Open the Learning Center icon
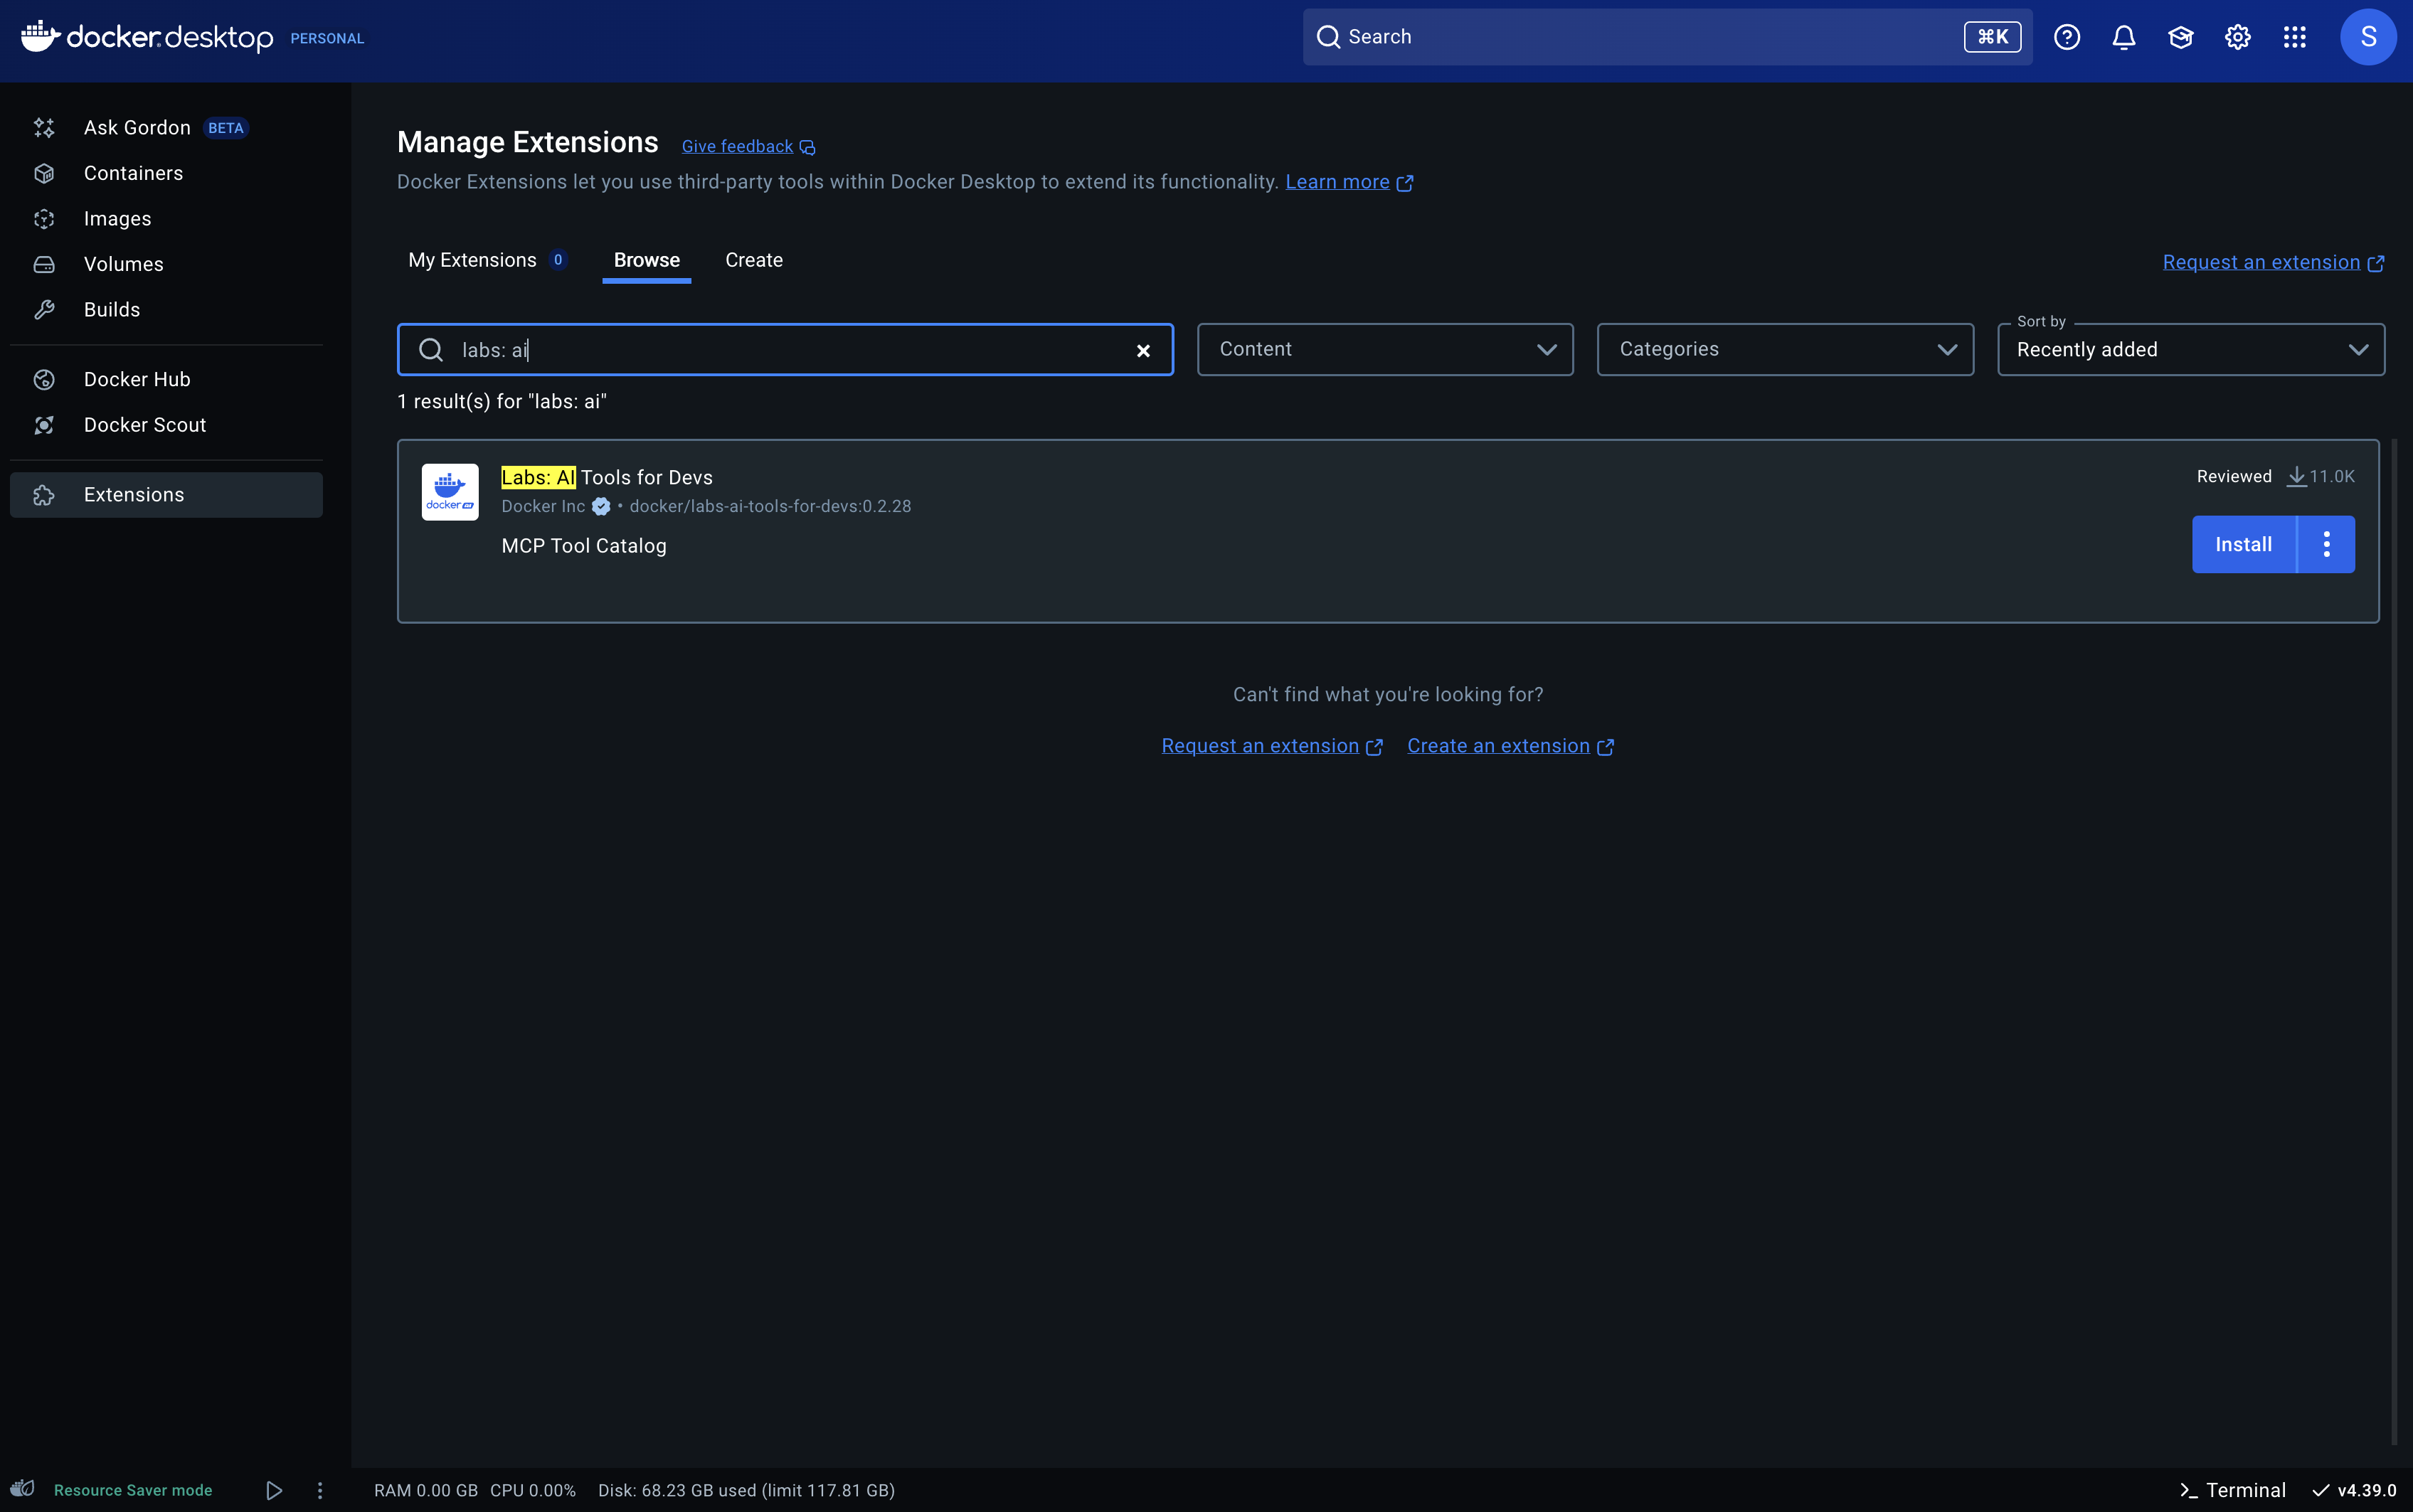The height and width of the screenshot is (1512, 2413). click(2180, 36)
